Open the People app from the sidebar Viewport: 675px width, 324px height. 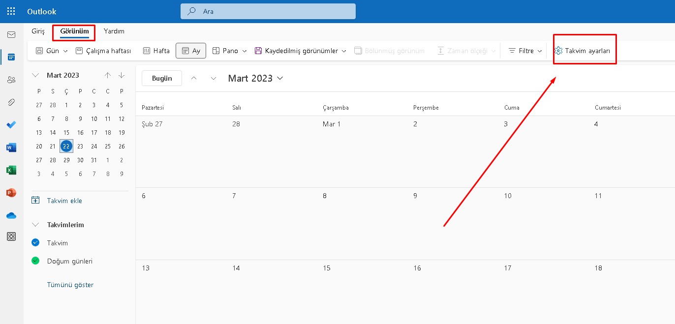[11, 80]
